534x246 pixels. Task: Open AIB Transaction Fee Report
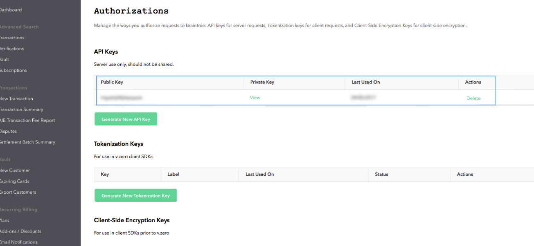pos(27,121)
